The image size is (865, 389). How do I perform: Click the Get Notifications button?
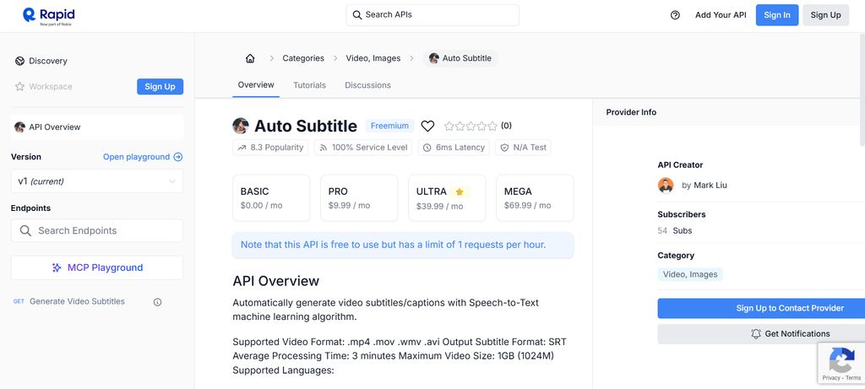coord(761,334)
